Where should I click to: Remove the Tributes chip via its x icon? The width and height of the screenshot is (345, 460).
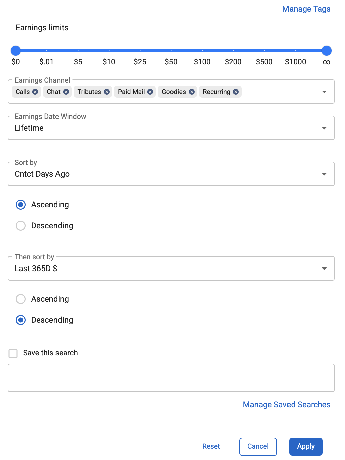coord(107,92)
